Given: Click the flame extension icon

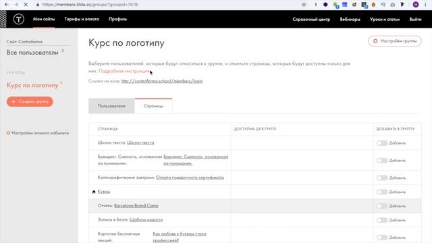Looking at the screenshot, I should point(373,5).
